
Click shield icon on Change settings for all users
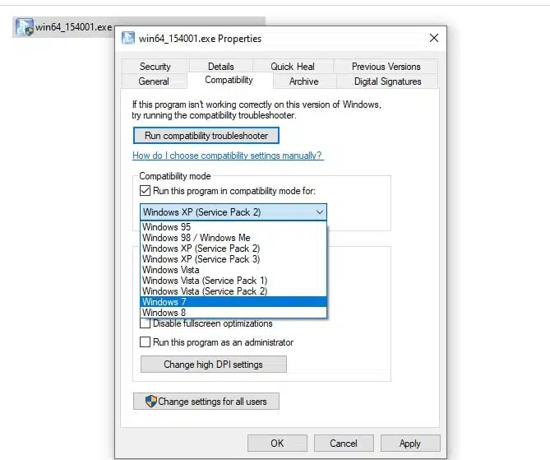[150, 401]
